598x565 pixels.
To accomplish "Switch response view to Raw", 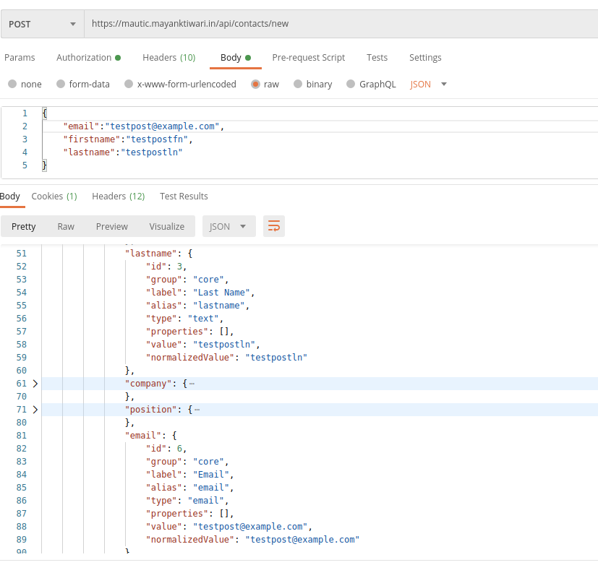I will [66, 227].
